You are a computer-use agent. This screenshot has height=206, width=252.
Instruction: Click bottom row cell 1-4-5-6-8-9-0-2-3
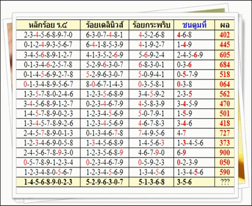48,182
